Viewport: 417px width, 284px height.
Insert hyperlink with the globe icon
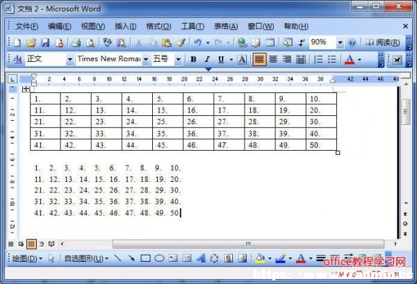click(242, 42)
